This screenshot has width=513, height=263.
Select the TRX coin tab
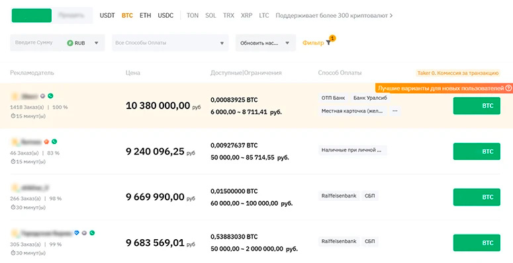click(228, 15)
